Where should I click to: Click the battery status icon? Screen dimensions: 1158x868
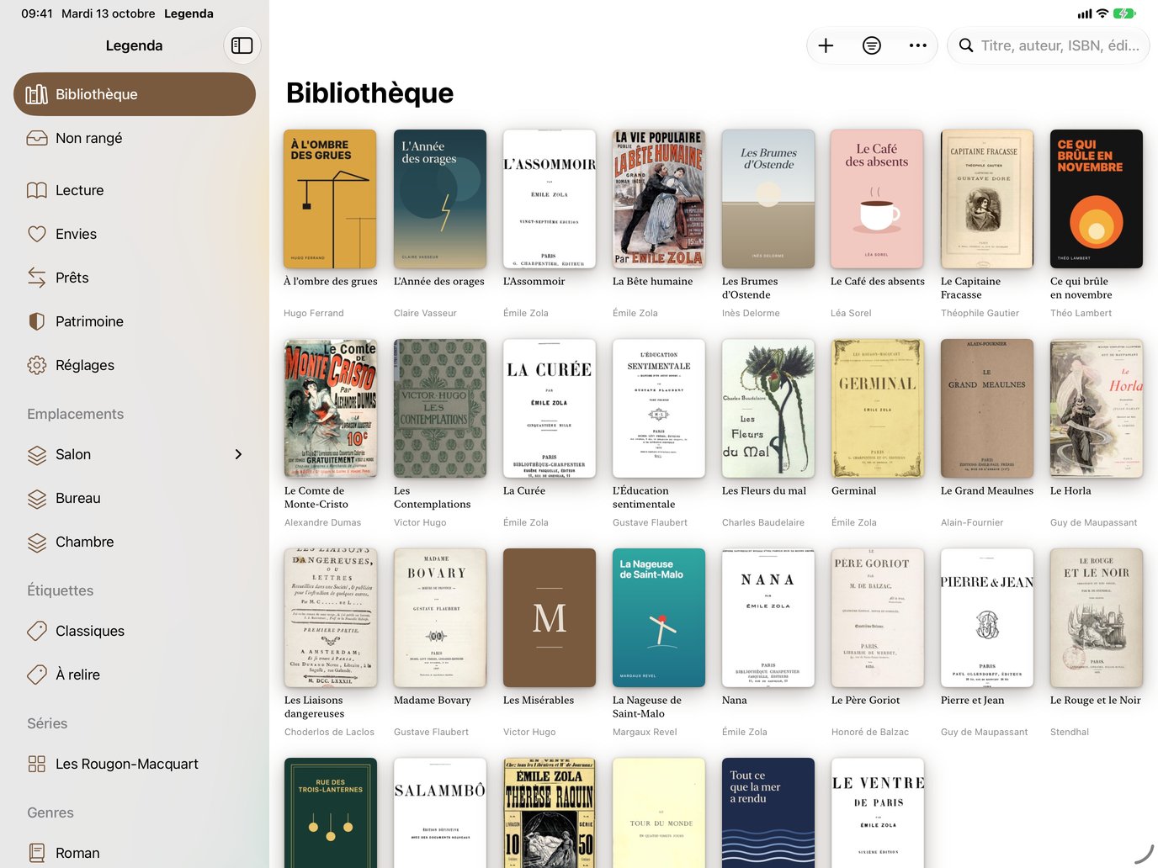click(1124, 13)
